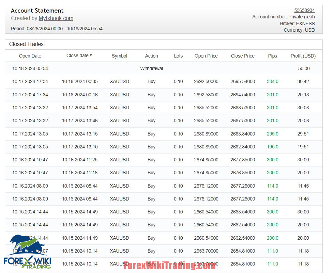Image resolution: width=333 pixels, height=273 pixels.
Task: Click the 30.42 profit cell
Action: point(303,81)
